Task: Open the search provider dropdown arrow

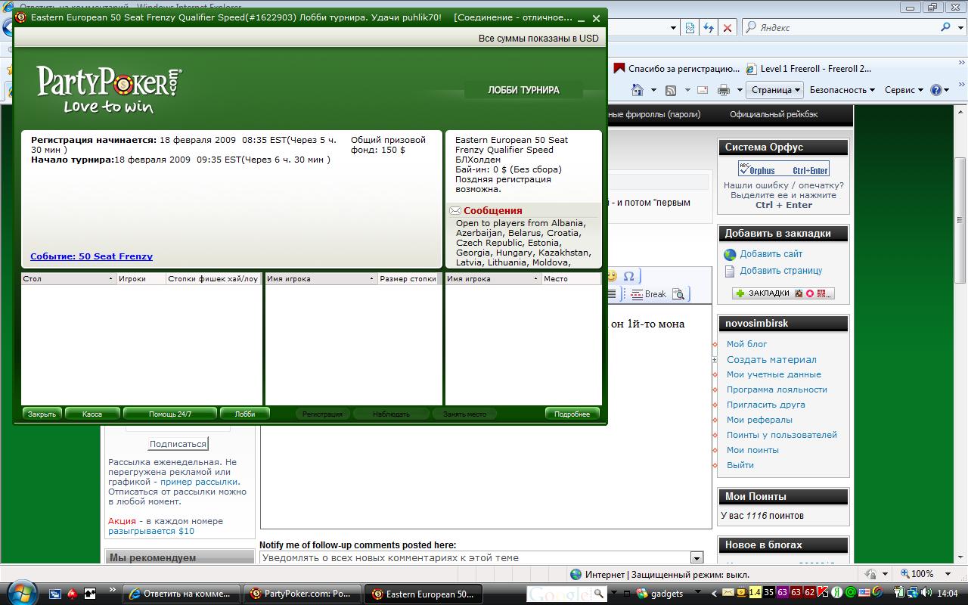Action: pyautogui.click(x=960, y=27)
